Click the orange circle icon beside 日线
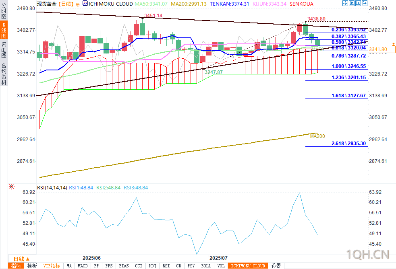 (x=77, y=4)
